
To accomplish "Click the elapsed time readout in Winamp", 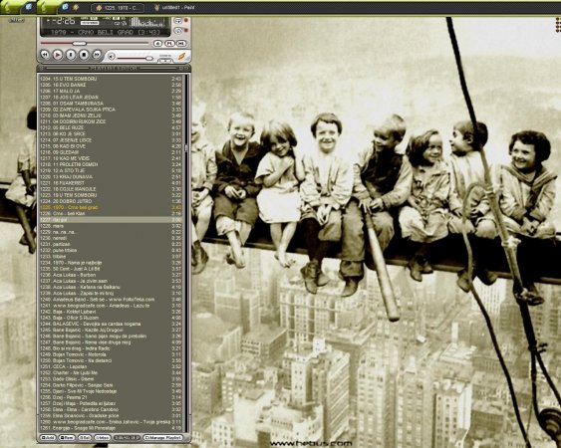I will tap(62, 22).
